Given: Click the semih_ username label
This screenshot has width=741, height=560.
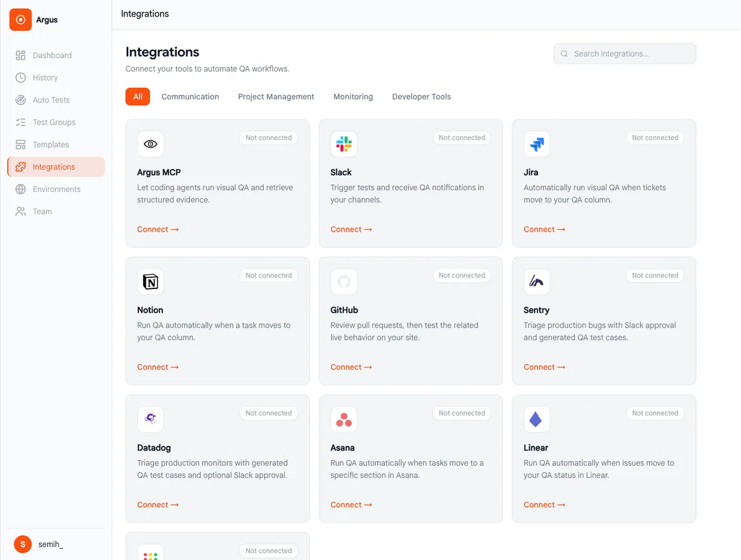Looking at the screenshot, I should pos(51,545).
